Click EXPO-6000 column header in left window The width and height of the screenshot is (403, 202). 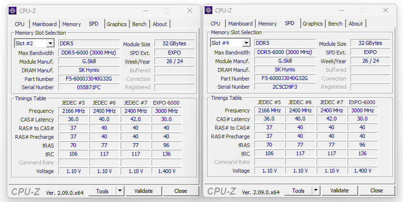(x=166, y=103)
